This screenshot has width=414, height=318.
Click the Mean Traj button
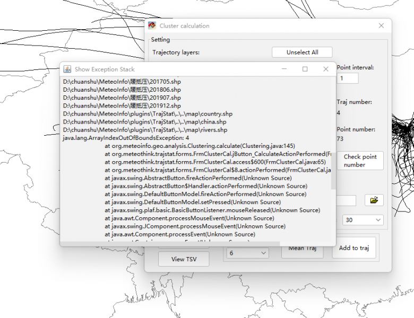303,249
